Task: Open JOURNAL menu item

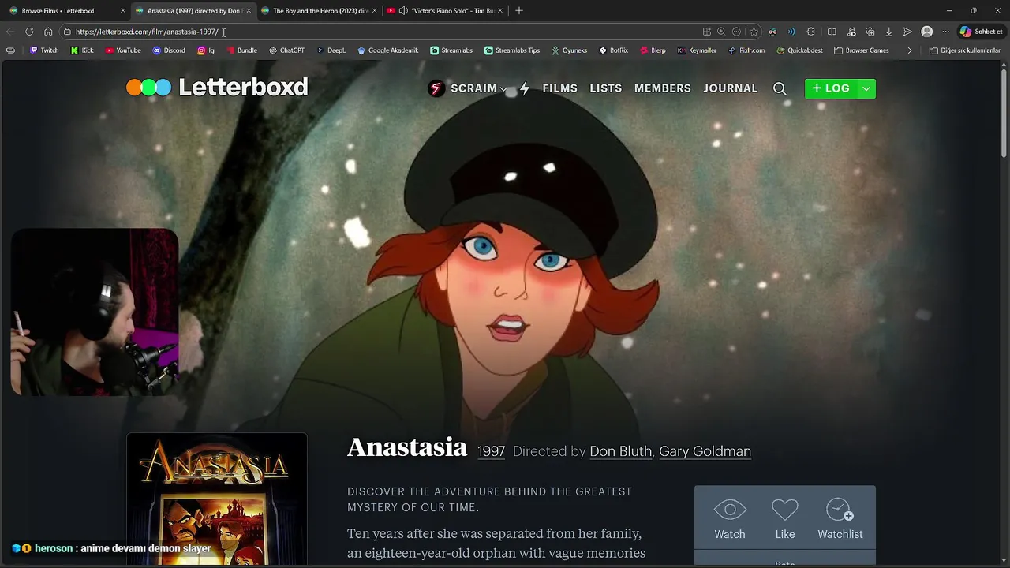Action: (731, 88)
